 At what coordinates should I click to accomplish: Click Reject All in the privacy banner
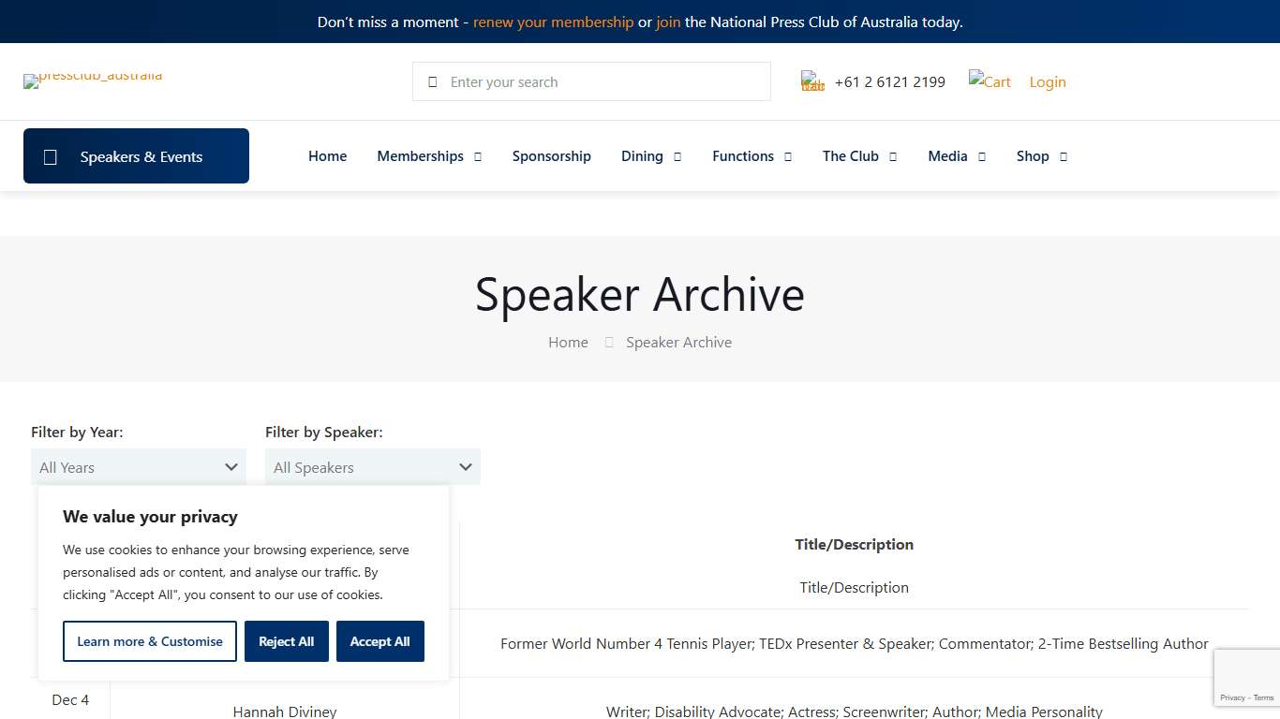click(x=286, y=641)
